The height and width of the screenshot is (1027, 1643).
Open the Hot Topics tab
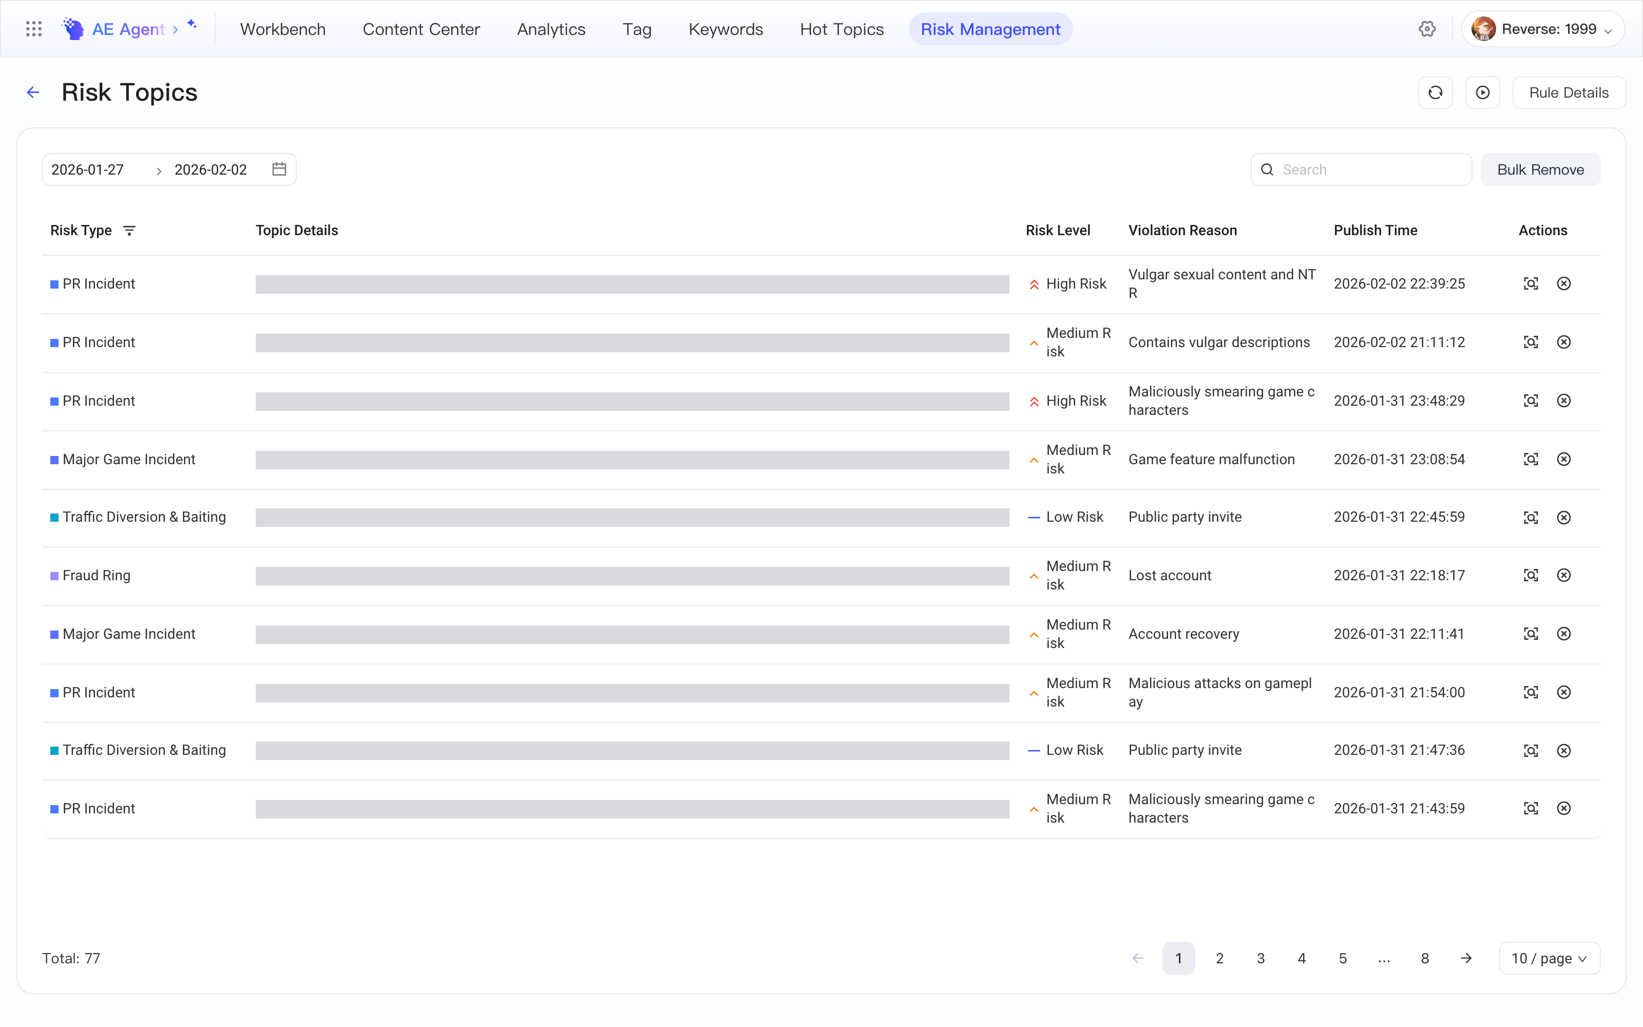pos(842,29)
